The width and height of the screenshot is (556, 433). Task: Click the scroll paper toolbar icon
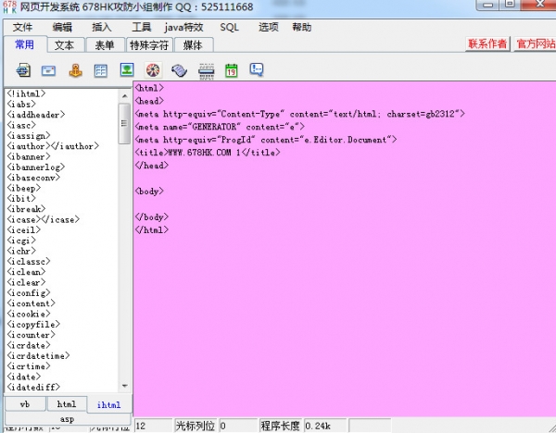pyautogui.click(x=180, y=69)
